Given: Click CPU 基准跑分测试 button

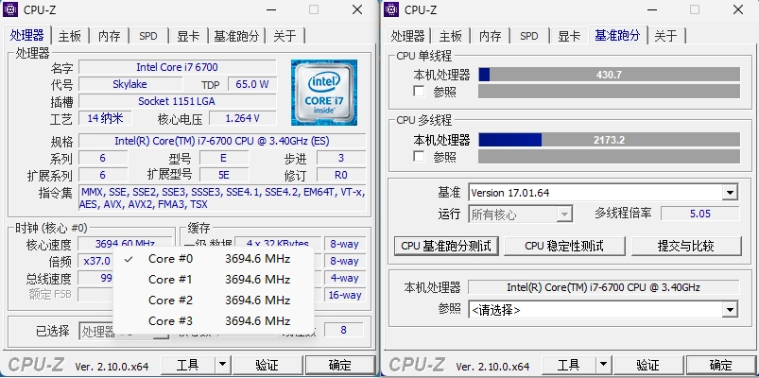Looking at the screenshot, I should tap(446, 246).
